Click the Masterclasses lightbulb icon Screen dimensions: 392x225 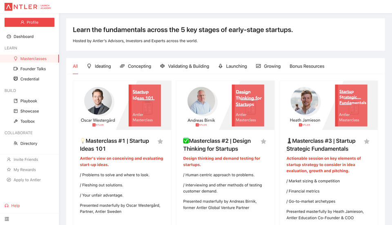[16, 59]
